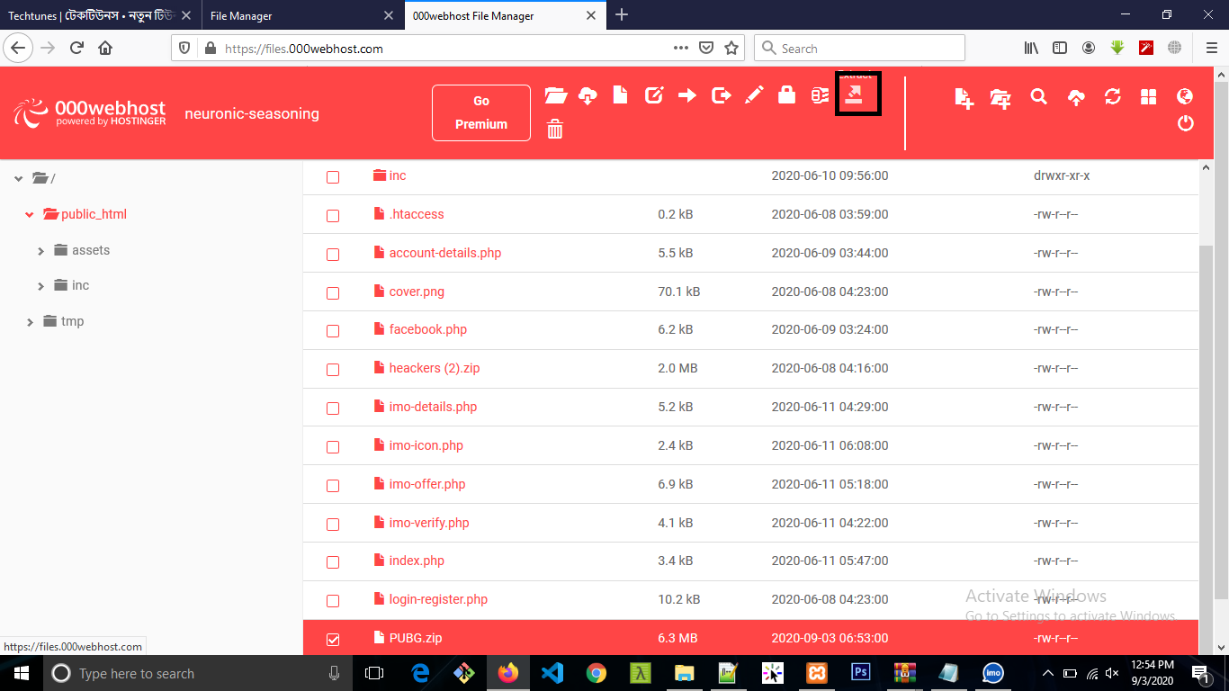Open the Firefox hamburger menu
The height and width of the screenshot is (691, 1229).
1211,48
